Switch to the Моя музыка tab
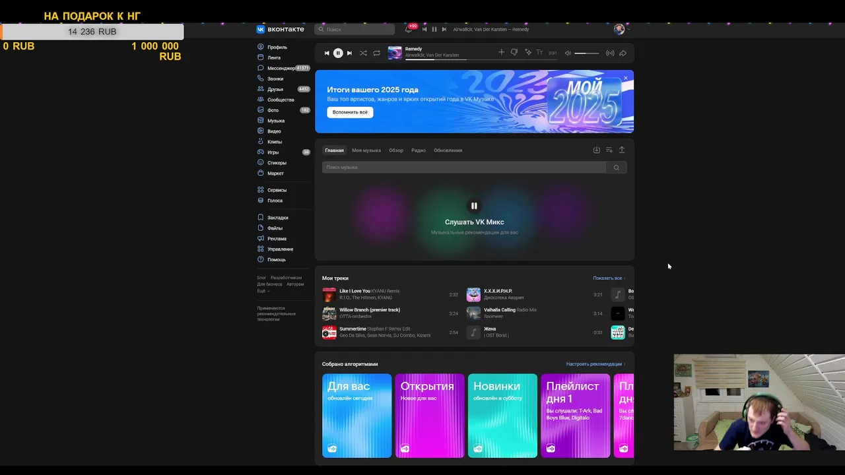This screenshot has height=475, width=845. [366, 150]
